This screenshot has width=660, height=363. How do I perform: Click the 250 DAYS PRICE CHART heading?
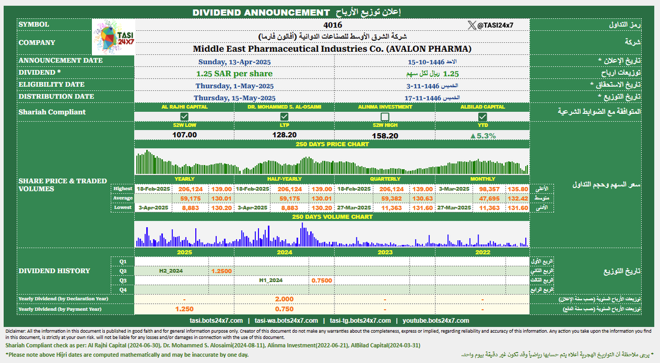[332, 144]
